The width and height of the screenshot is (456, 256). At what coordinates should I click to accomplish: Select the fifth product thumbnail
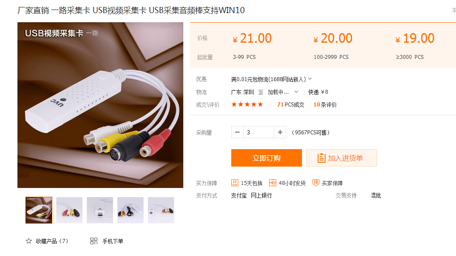(161, 210)
